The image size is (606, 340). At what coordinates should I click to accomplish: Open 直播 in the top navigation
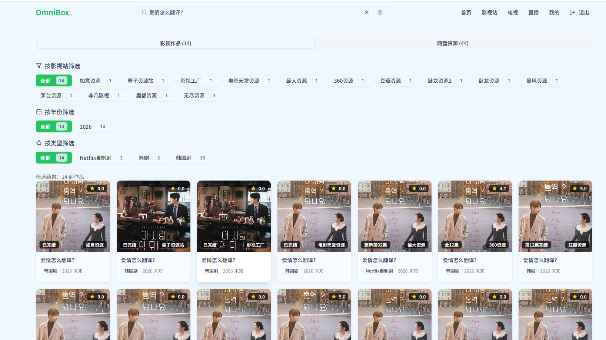point(533,12)
